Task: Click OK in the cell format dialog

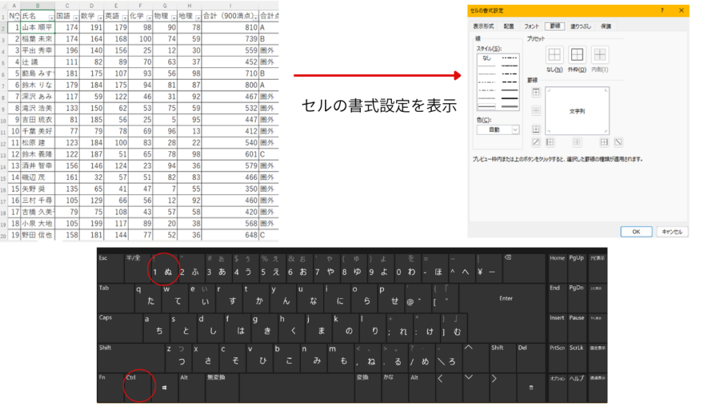Action: [637, 231]
